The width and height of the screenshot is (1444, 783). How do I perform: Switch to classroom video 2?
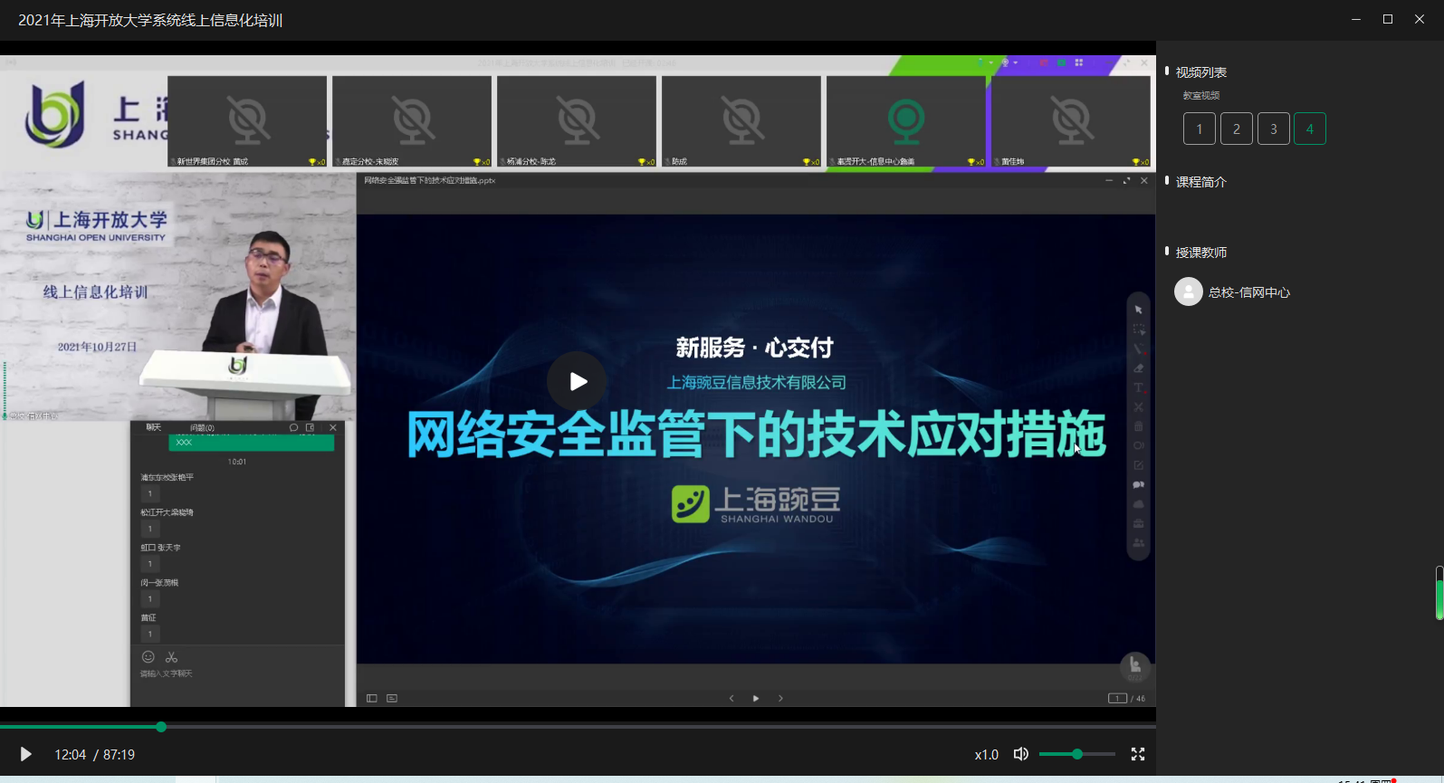pyautogui.click(x=1237, y=129)
